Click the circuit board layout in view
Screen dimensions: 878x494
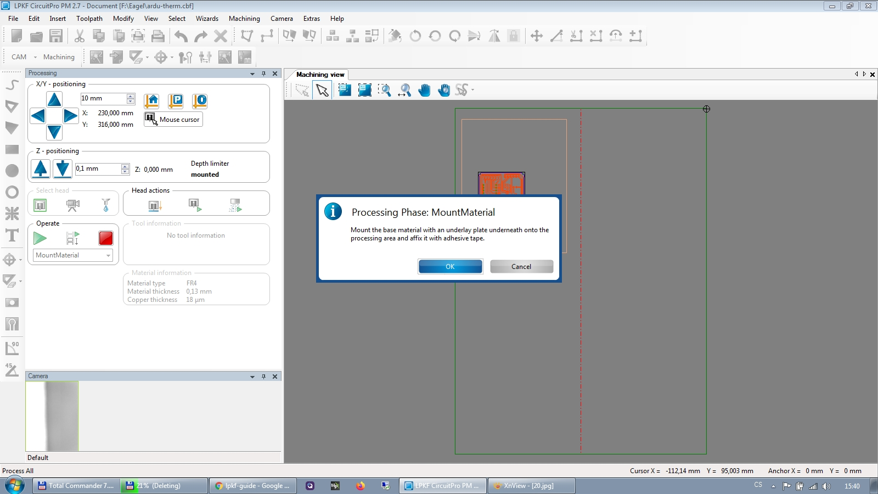click(502, 183)
